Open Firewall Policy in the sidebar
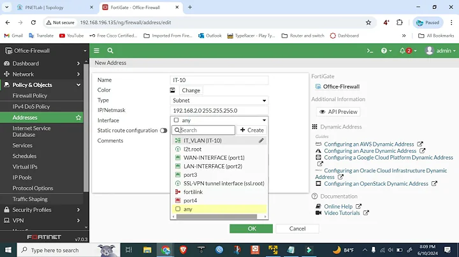 tap(29, 96)
